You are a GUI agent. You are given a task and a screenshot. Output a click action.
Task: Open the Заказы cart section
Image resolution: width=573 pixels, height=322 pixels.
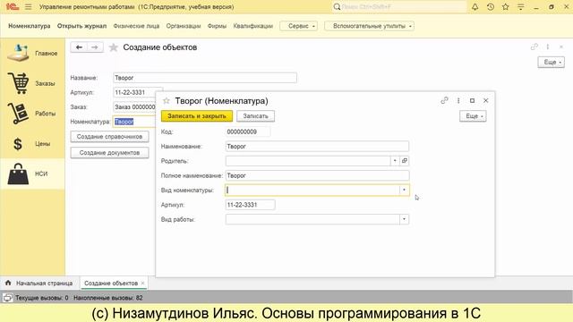pyautogui.click(x=32, y=83)
